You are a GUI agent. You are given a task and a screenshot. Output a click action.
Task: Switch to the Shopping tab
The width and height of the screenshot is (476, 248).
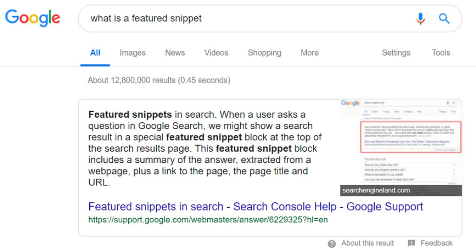click(x=264, y=53)
